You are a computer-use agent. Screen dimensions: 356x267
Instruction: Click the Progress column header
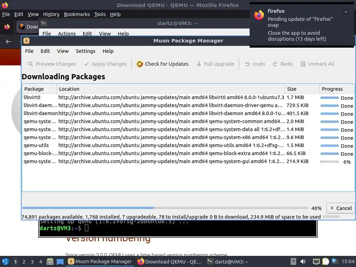click(x=337, y=89)
